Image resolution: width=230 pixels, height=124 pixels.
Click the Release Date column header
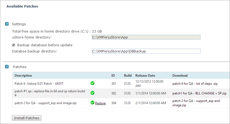coord(145,76)
